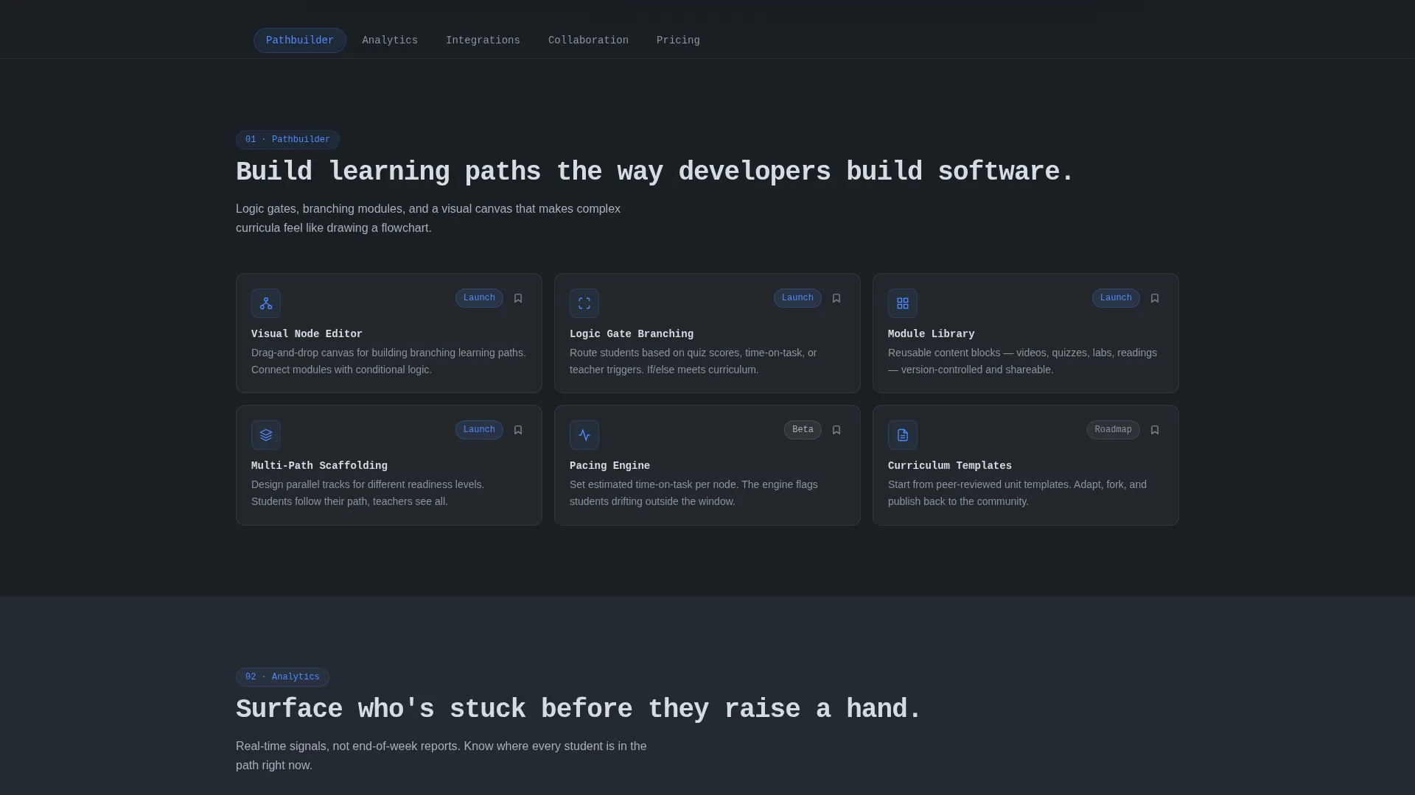1415x795 pixels.
Task: Click Launch badge on Logic Gate Branching
Action: pos(797,298)
